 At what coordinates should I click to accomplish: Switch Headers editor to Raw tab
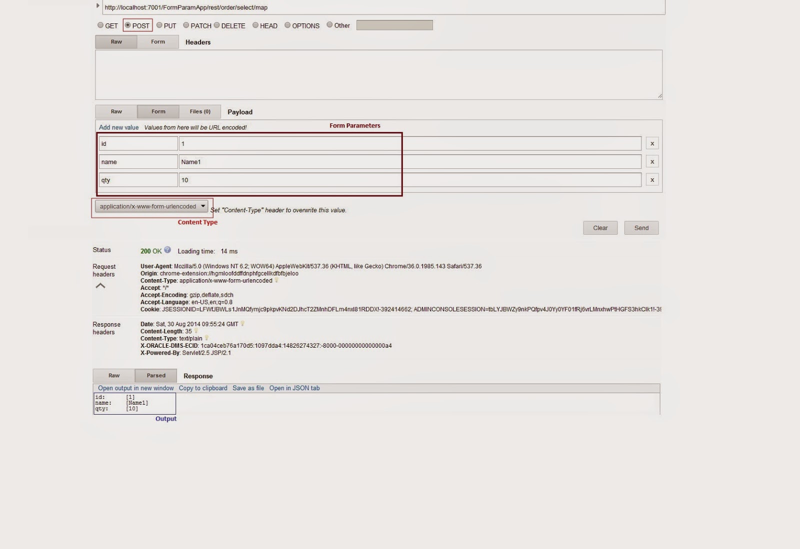[116, 42]
